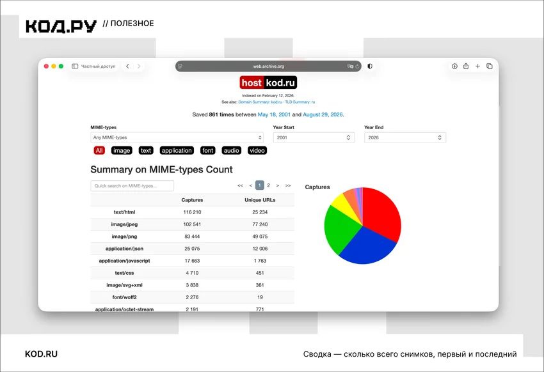Open the Year End 2026 dropdown
Image resolution: width=544 pixels, height=372 pixels.
tap(405, 137)
